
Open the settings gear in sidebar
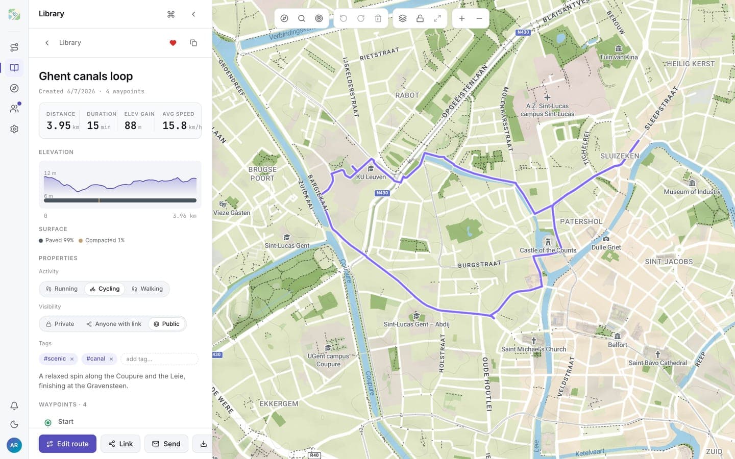point(14,129)
